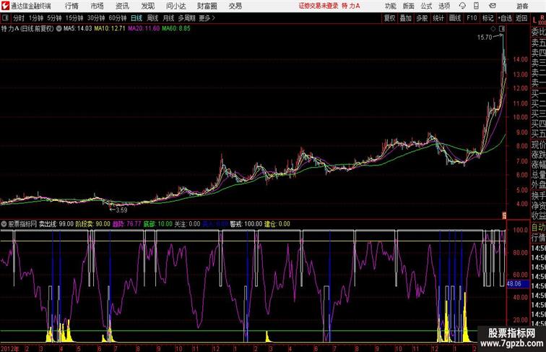
Task: Click the 警戒: 100.00 indicator value
Action: (246, 224)
